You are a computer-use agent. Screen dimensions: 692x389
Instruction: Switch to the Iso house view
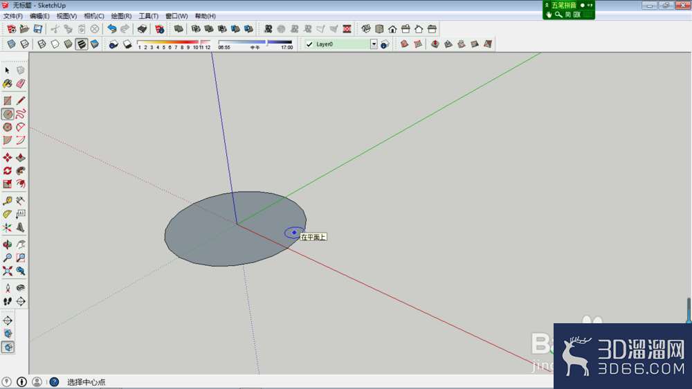366,29
